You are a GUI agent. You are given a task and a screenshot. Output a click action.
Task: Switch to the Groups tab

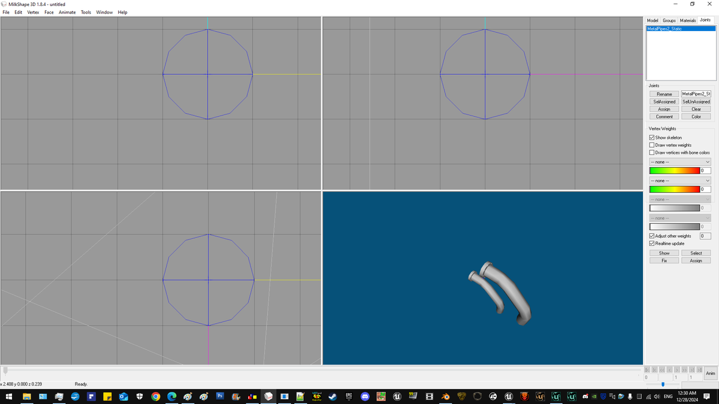(x=669, y=20)
